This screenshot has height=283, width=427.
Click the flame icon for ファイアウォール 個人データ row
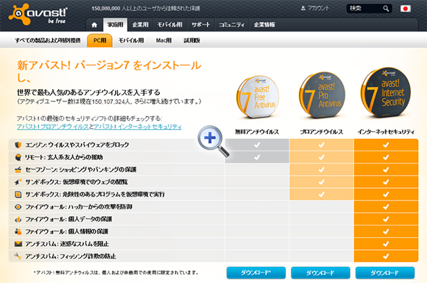(x=18, y=219)
